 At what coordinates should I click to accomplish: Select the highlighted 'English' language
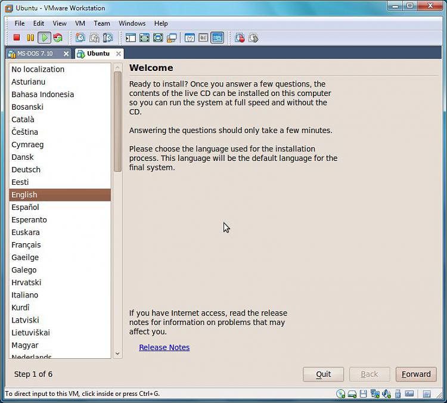coord(60,195)
